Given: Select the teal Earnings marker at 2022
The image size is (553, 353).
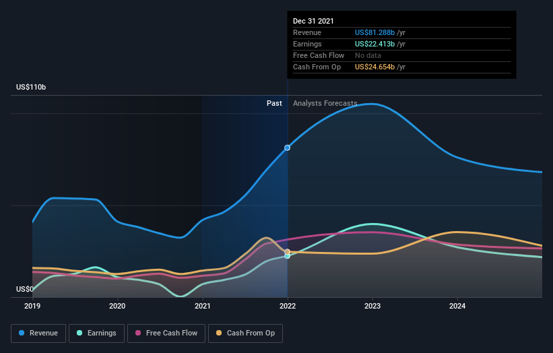Looking at the screenshot, I should [x=288, y=256].
